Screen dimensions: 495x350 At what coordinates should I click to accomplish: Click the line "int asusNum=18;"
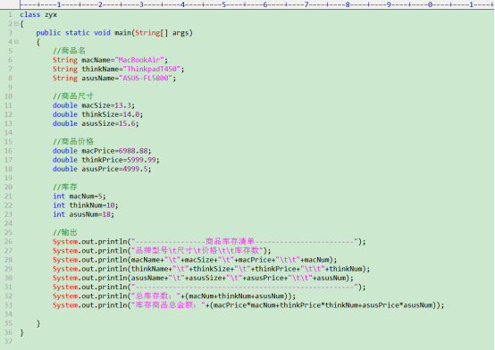pyautogui.click(x=83, y=214)
